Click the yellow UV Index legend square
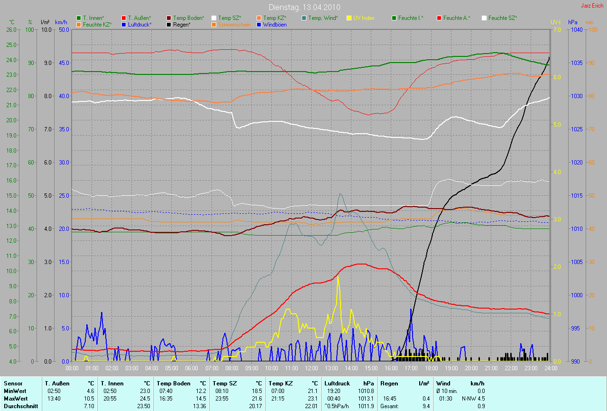 click(349, 18)
